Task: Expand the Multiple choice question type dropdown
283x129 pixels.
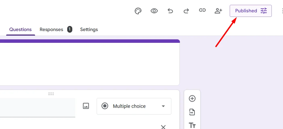Action: (134, 106)
